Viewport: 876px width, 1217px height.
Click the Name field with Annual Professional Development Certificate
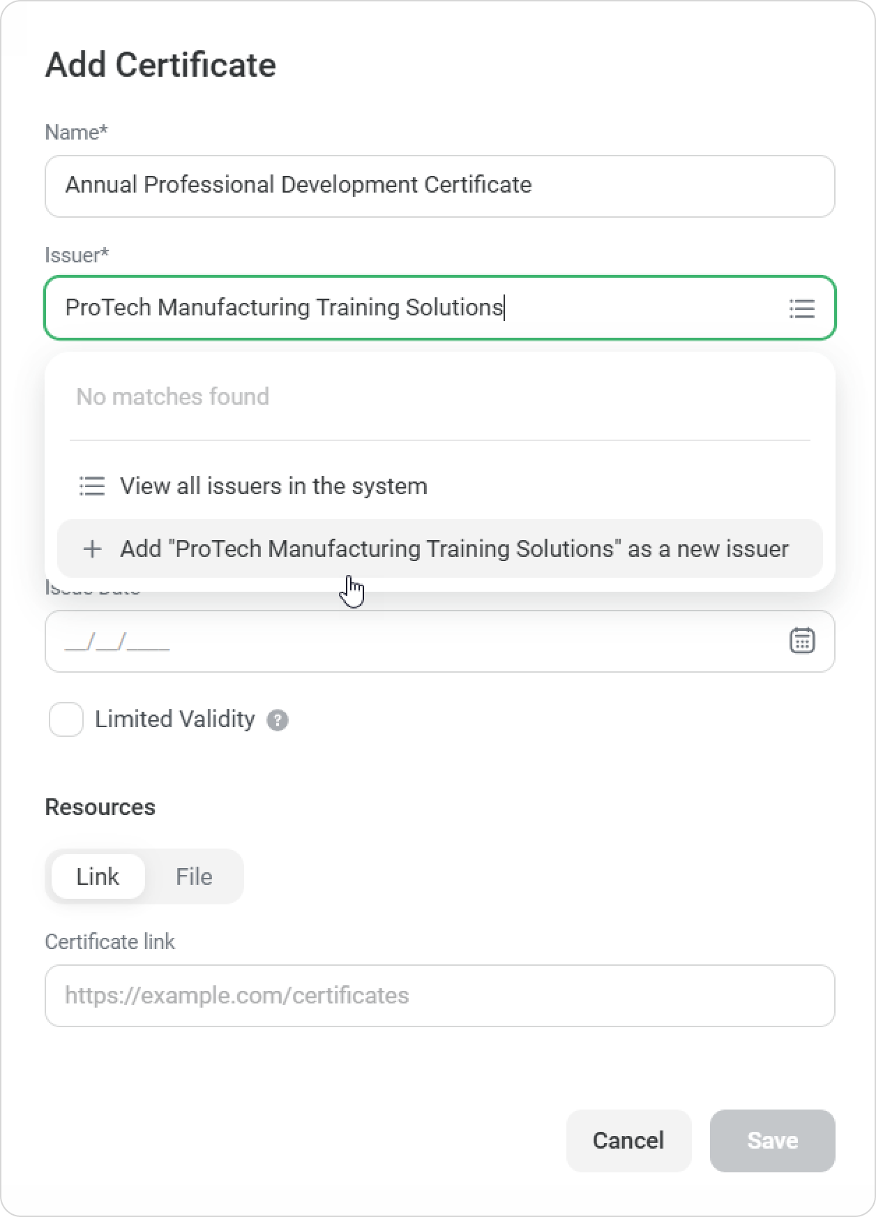tap(439, 186)
